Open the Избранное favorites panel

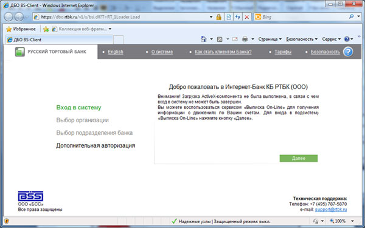pos(21,29)
